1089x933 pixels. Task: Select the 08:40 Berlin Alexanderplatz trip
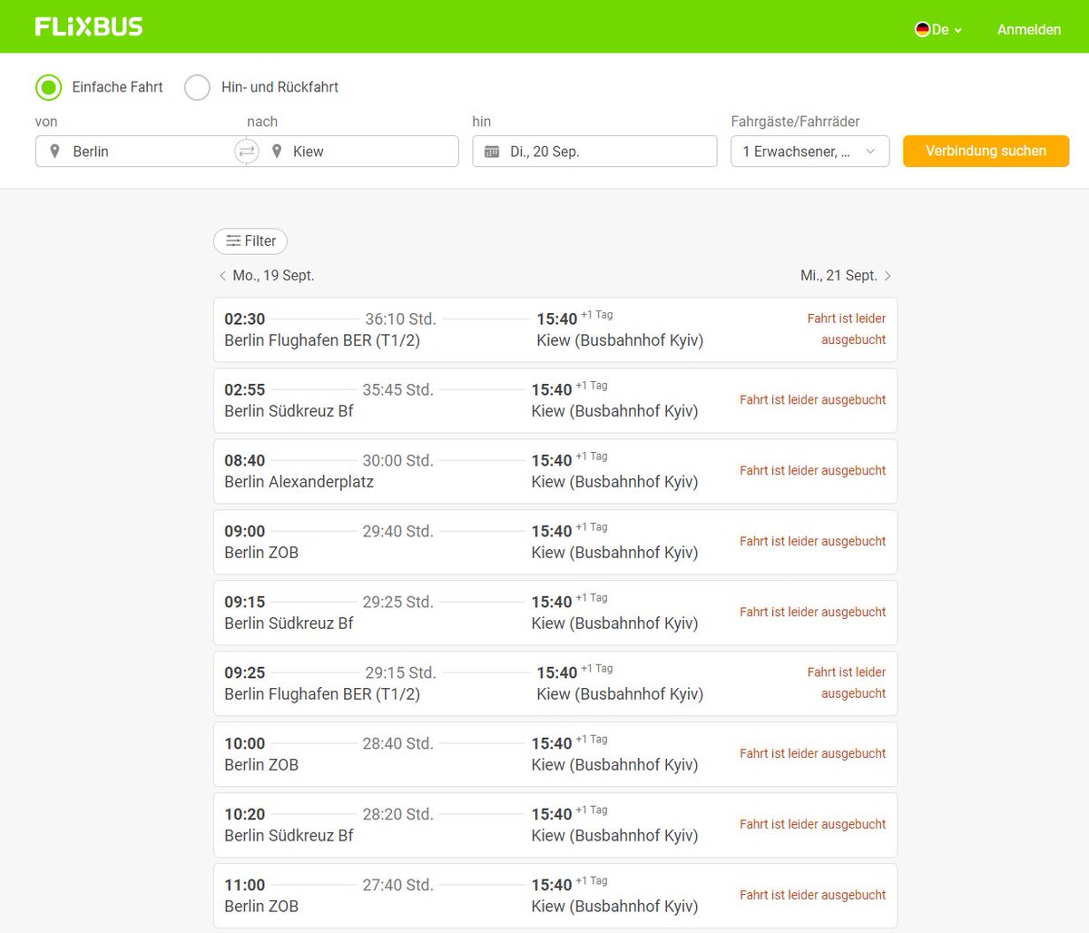[555, 471]
